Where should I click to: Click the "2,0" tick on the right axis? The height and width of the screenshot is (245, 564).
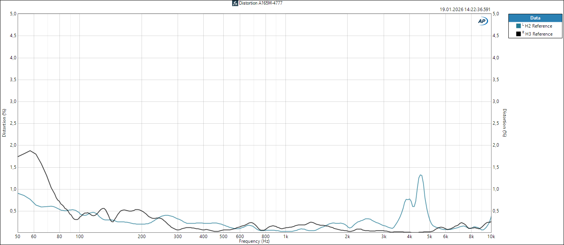pyautogui.click(x=496, y=145)
